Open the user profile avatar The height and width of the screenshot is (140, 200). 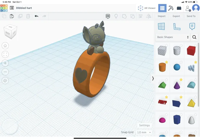[x=196, y=8]
